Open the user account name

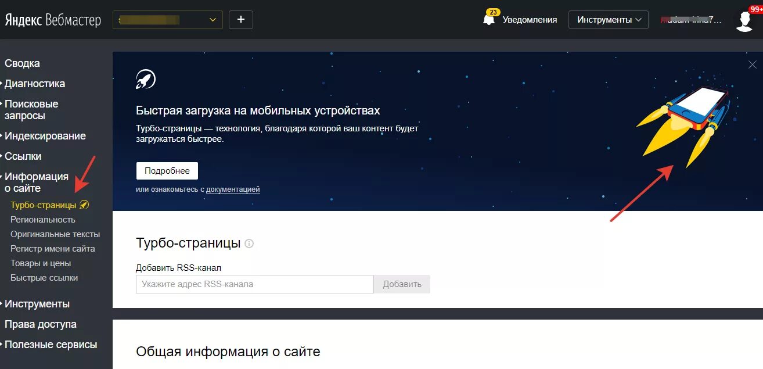pos(691,20)
